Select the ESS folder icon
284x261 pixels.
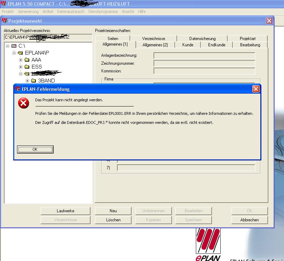coord(27,67)
